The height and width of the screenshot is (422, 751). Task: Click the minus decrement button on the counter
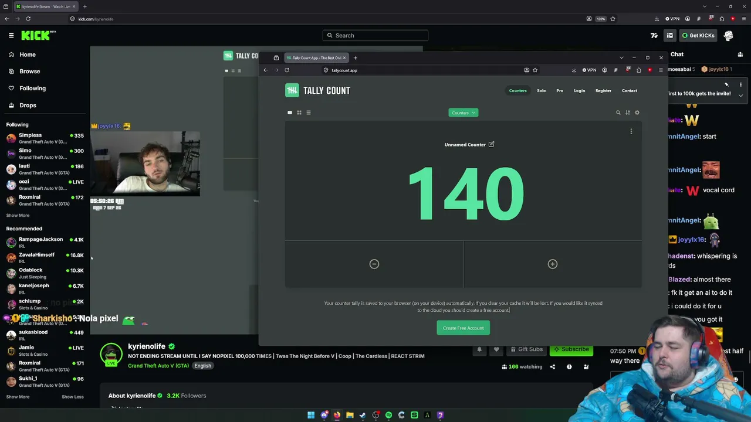374,264
